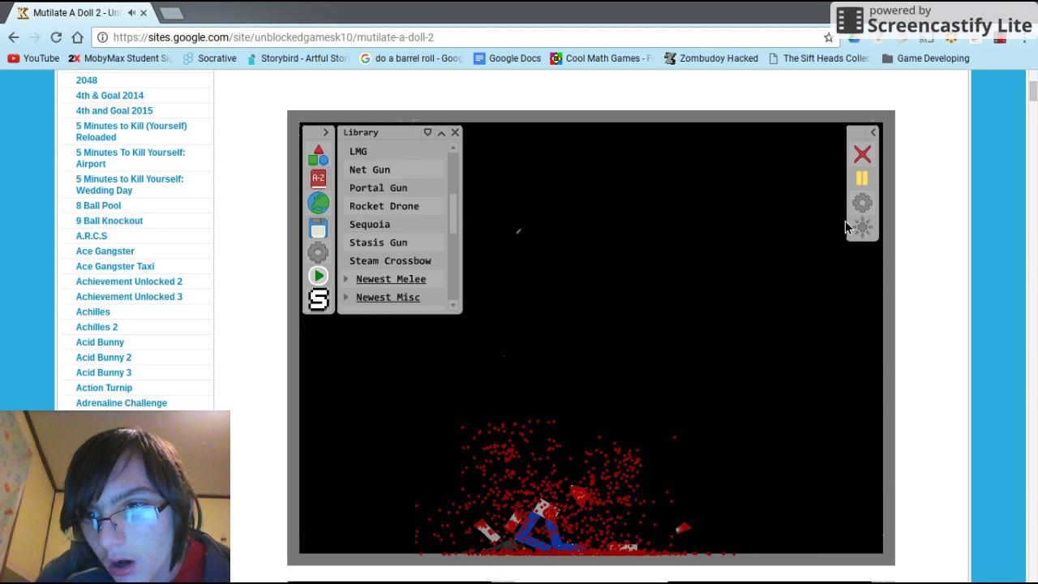Viewport: 1038px width, 584px height.
Task: Open the A-Z library book icon
Action: click(x=318, y=178)
